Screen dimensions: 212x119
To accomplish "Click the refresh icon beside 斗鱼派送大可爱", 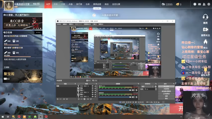I will point(94,15).
